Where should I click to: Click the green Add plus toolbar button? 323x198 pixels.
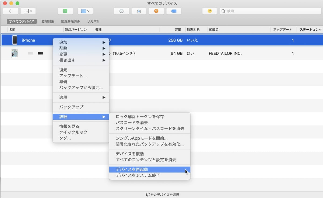[x=65, y=11]
